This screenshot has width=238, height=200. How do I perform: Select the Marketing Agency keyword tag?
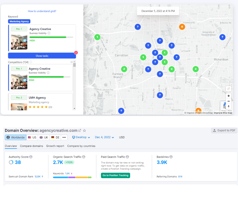pyautogui.click(x=19, y=21)
